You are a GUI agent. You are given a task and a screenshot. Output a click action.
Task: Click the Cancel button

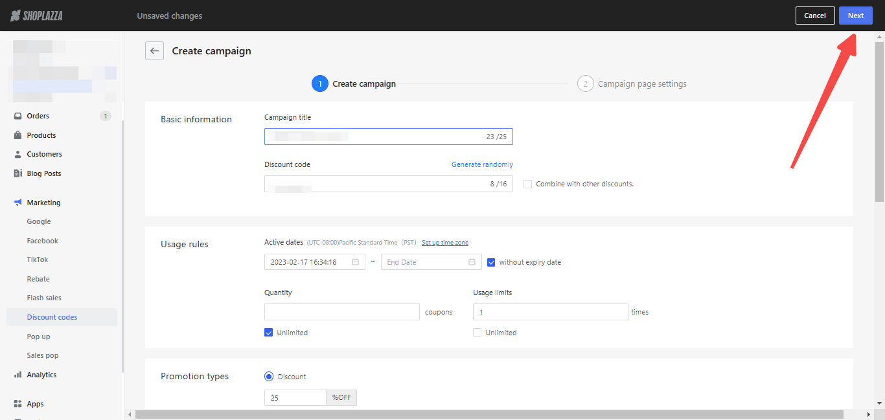(x=814, y=16)
